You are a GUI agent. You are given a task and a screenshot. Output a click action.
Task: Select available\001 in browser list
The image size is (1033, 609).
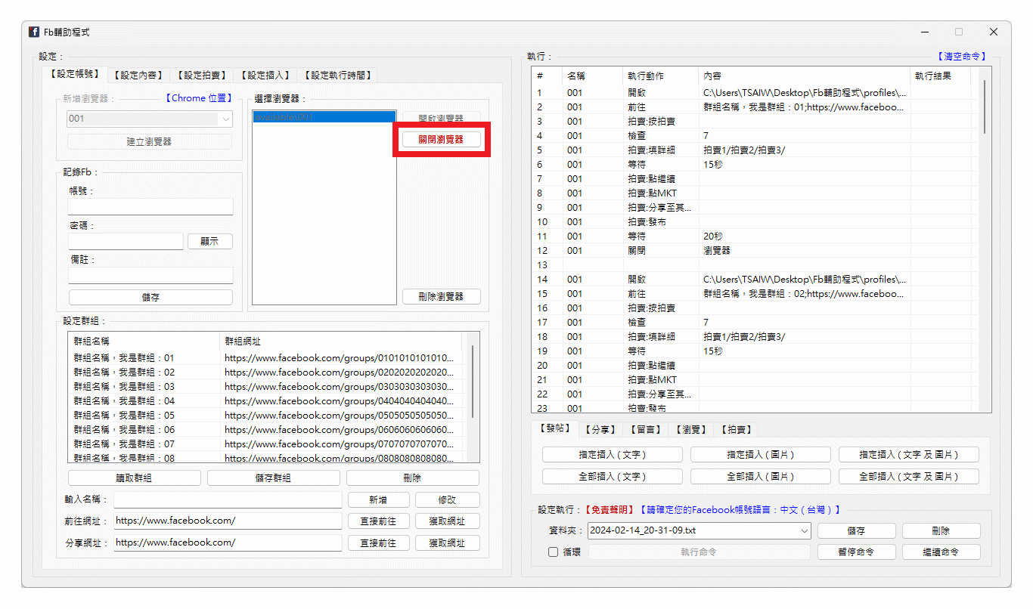coord(324,117)
